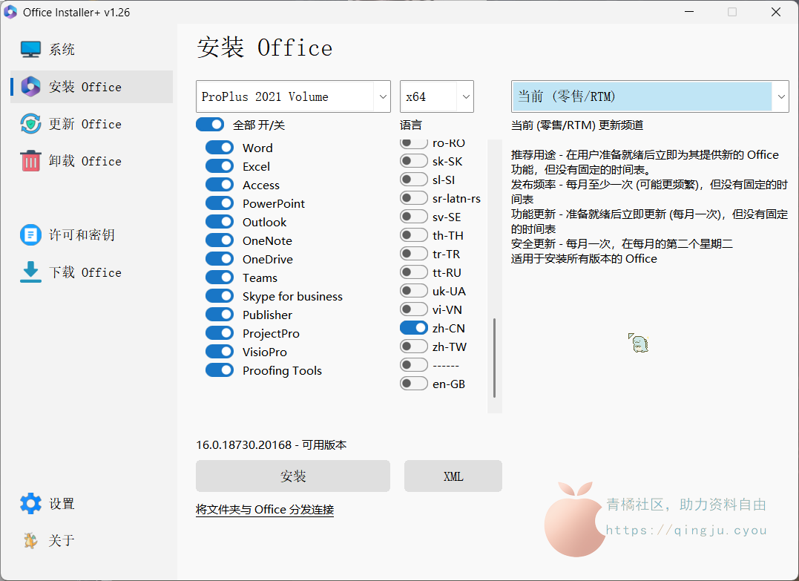Turn on th-TH language switch
The height and width of the screenshot is (581, 799).
coord(414,235)
